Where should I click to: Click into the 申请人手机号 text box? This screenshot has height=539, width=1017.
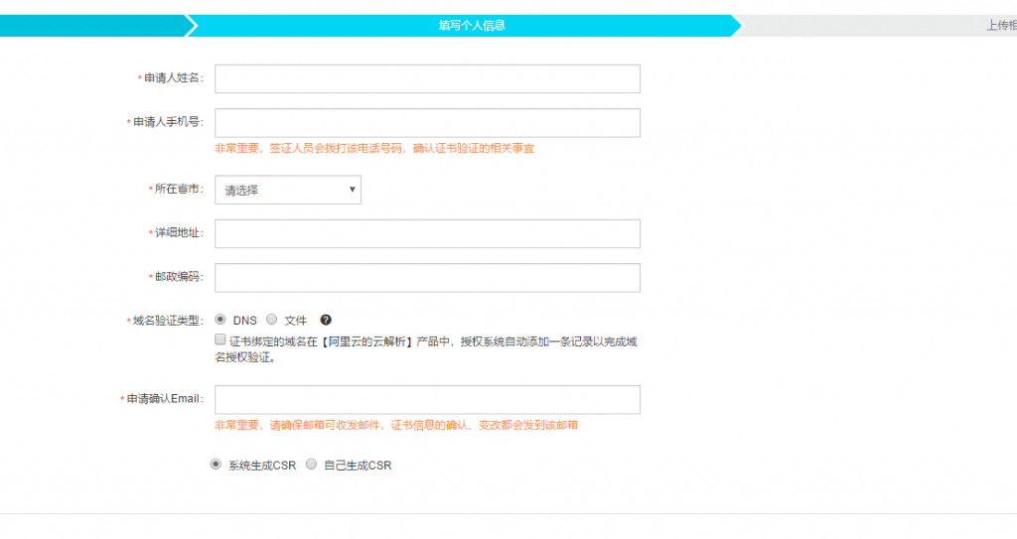point(427,123)
